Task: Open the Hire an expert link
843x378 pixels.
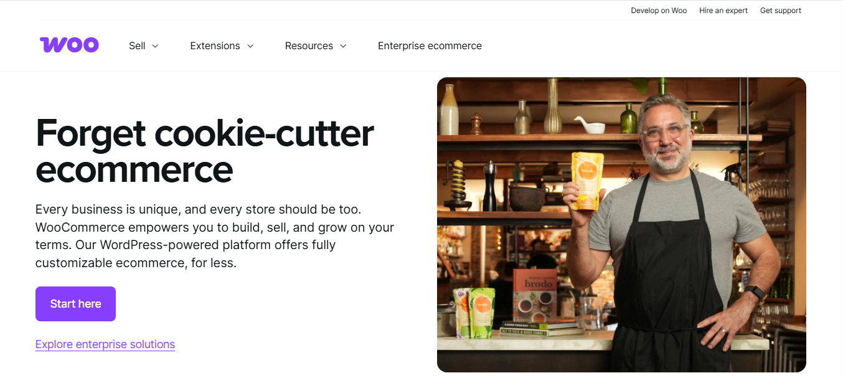Action: click(723, 11)
